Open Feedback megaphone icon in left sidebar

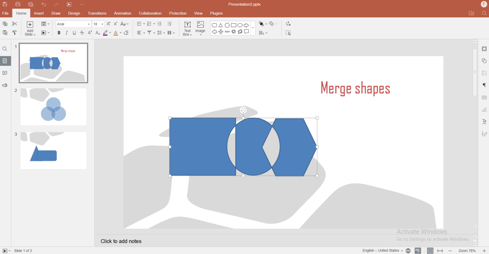click(x=5, y=85)
